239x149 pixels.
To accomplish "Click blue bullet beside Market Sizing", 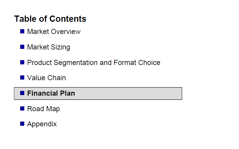I will 22,47.
